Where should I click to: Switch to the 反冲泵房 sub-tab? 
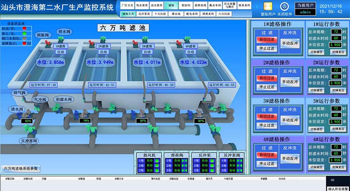tap(144, 14)
